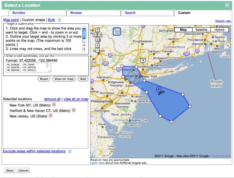
Task: Pan the map left with the arrow
Action: [95, 35]
